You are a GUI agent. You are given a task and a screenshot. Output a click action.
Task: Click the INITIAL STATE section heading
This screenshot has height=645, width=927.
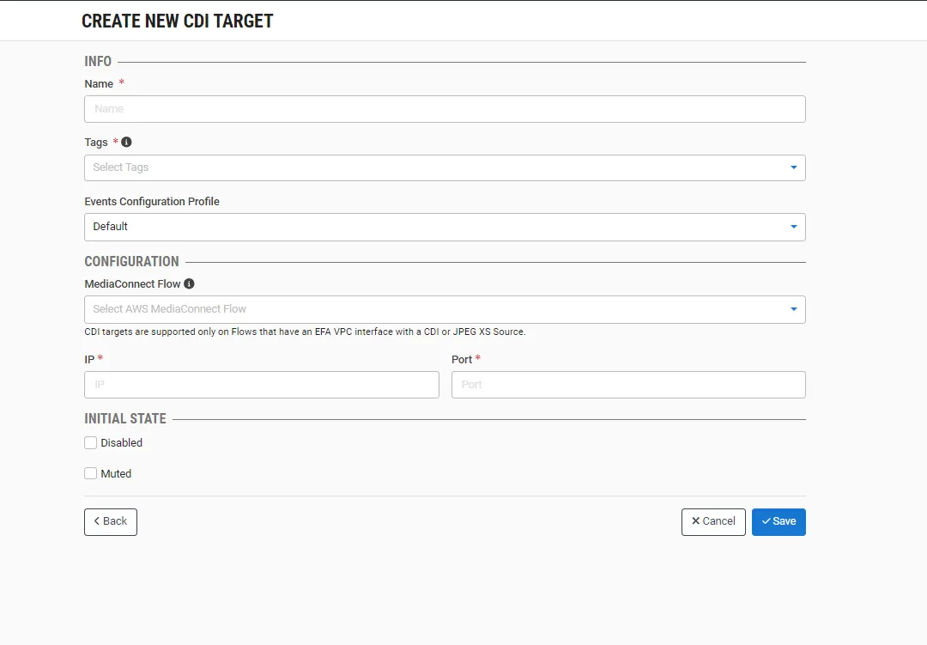125,419
